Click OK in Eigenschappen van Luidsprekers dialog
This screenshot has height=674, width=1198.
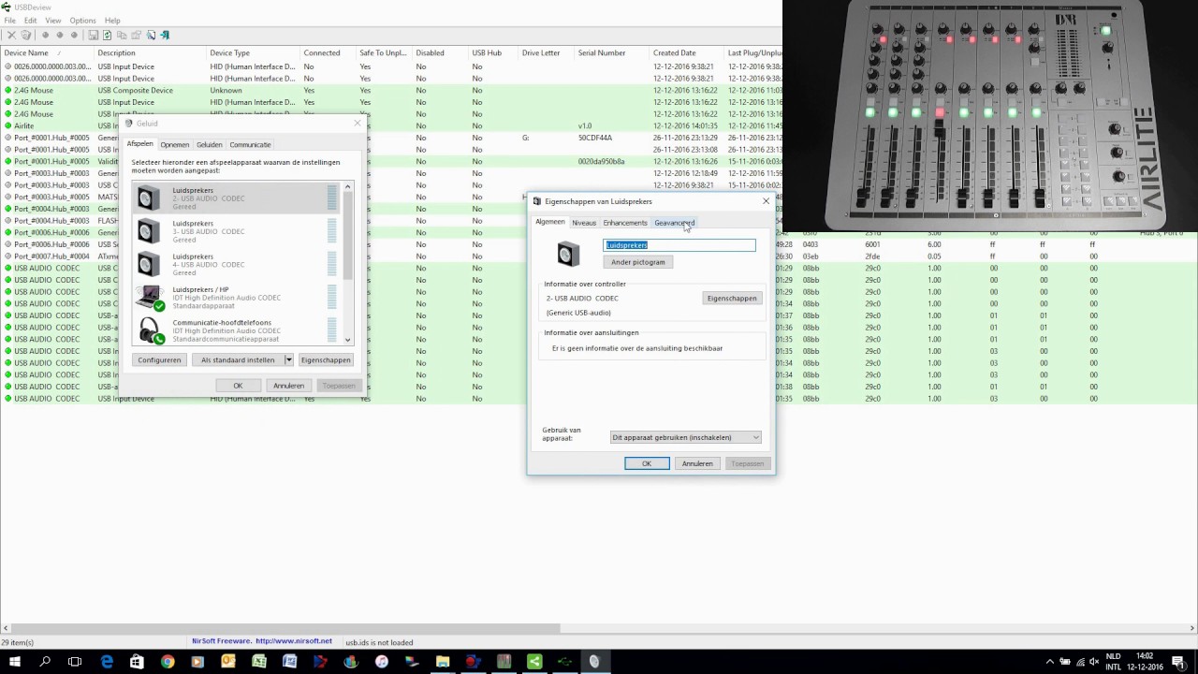[x=647, y=463]
